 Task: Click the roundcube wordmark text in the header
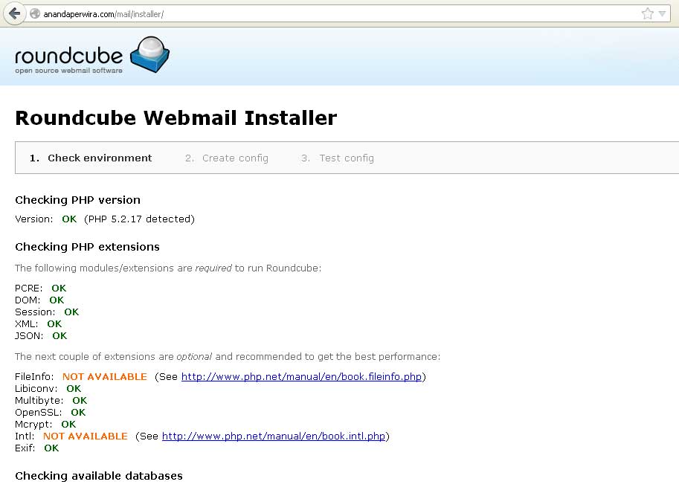[69, 56]
